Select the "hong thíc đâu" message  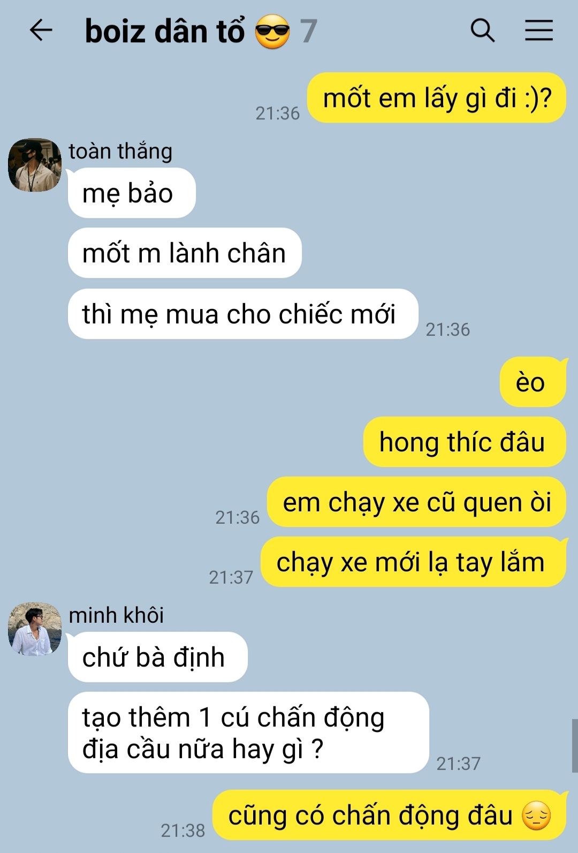[x=465, y=442]
